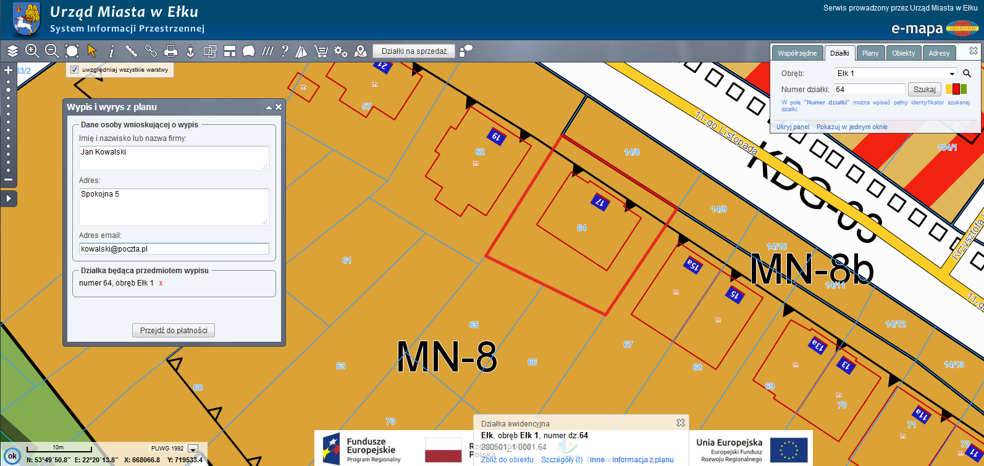The image size is (984, 466).
Task: Click the plus zoom-in on map slider
Action: [x=9, y=70]
